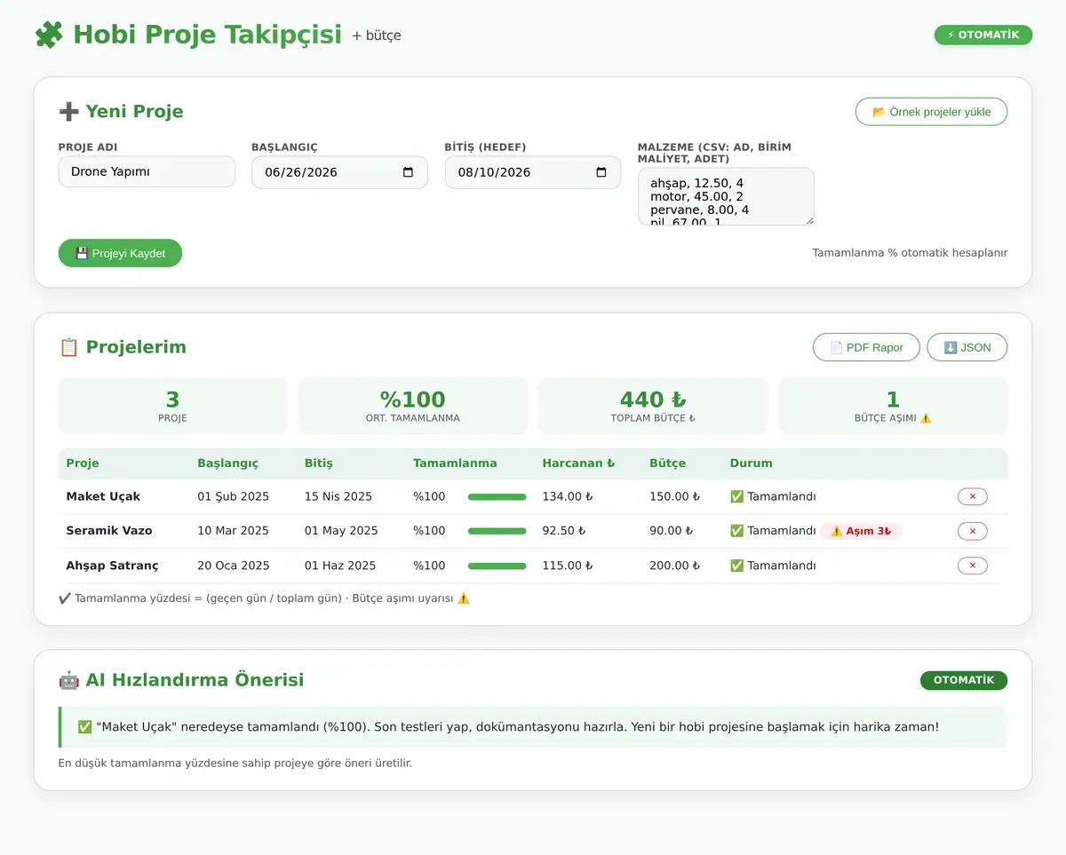Download projects as JSON

(967, 347)
